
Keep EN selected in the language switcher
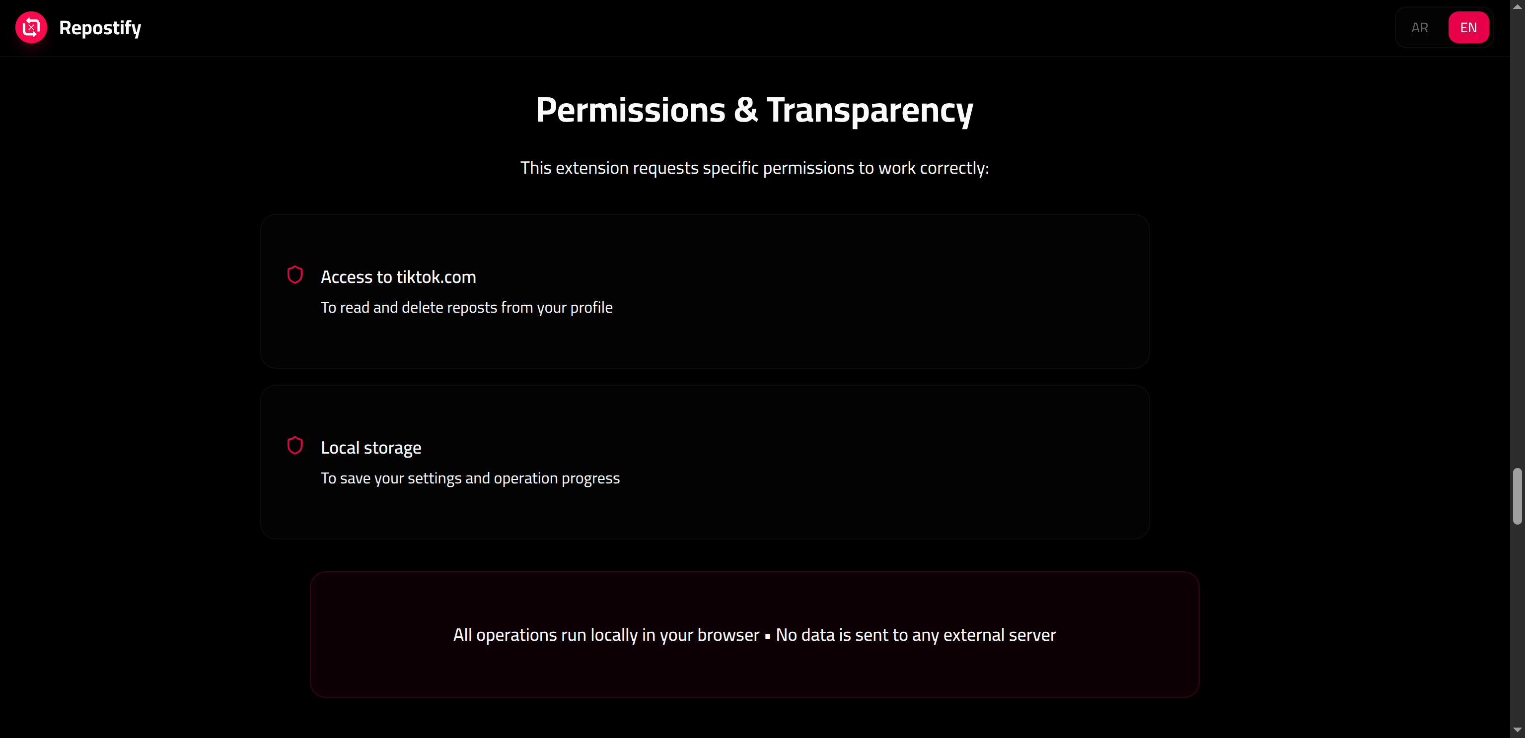[1468, 27]
